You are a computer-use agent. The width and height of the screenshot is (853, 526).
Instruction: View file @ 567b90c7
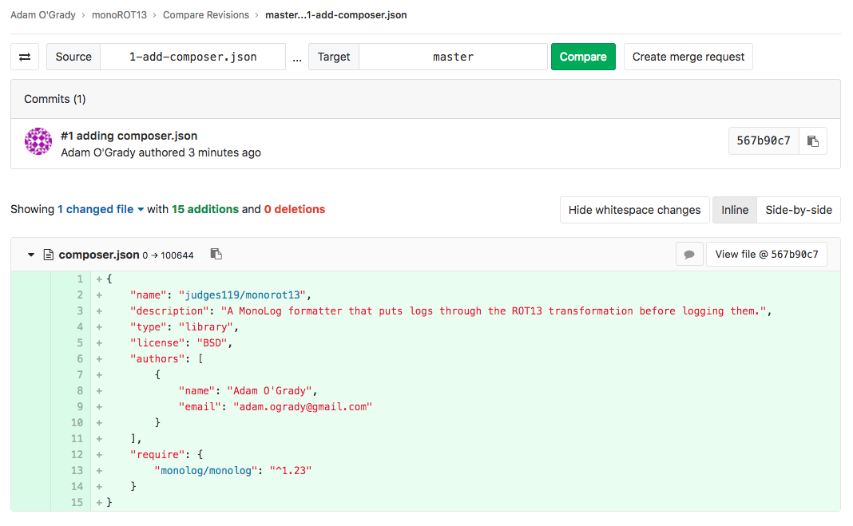pyautogui.click(x=767, y=255)
